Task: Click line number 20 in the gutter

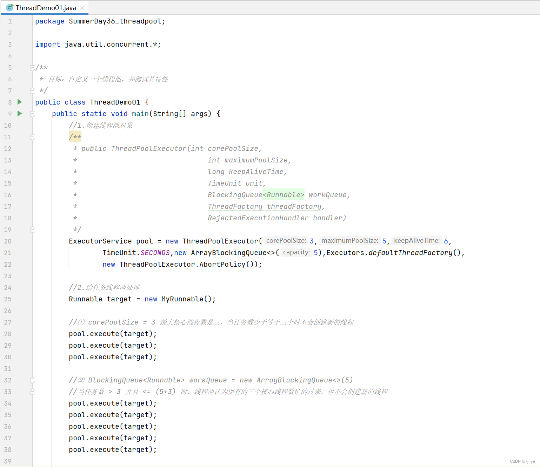Action: pos(8,241)
